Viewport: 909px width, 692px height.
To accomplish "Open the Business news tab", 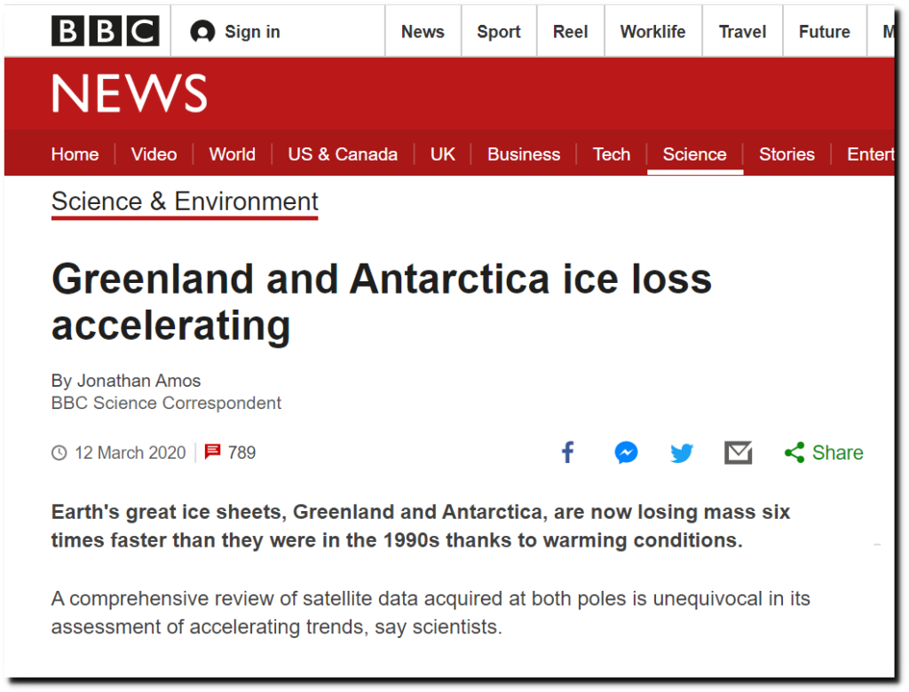I will coord(524,154).
